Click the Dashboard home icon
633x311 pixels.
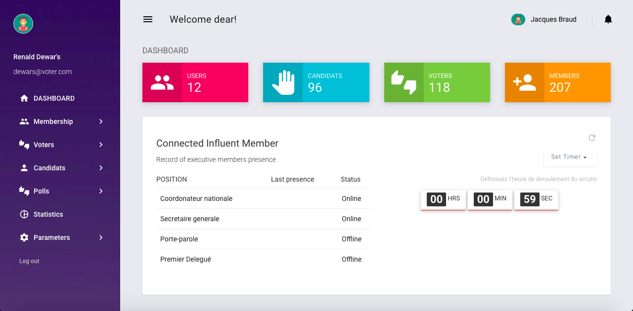coord(24,98)
